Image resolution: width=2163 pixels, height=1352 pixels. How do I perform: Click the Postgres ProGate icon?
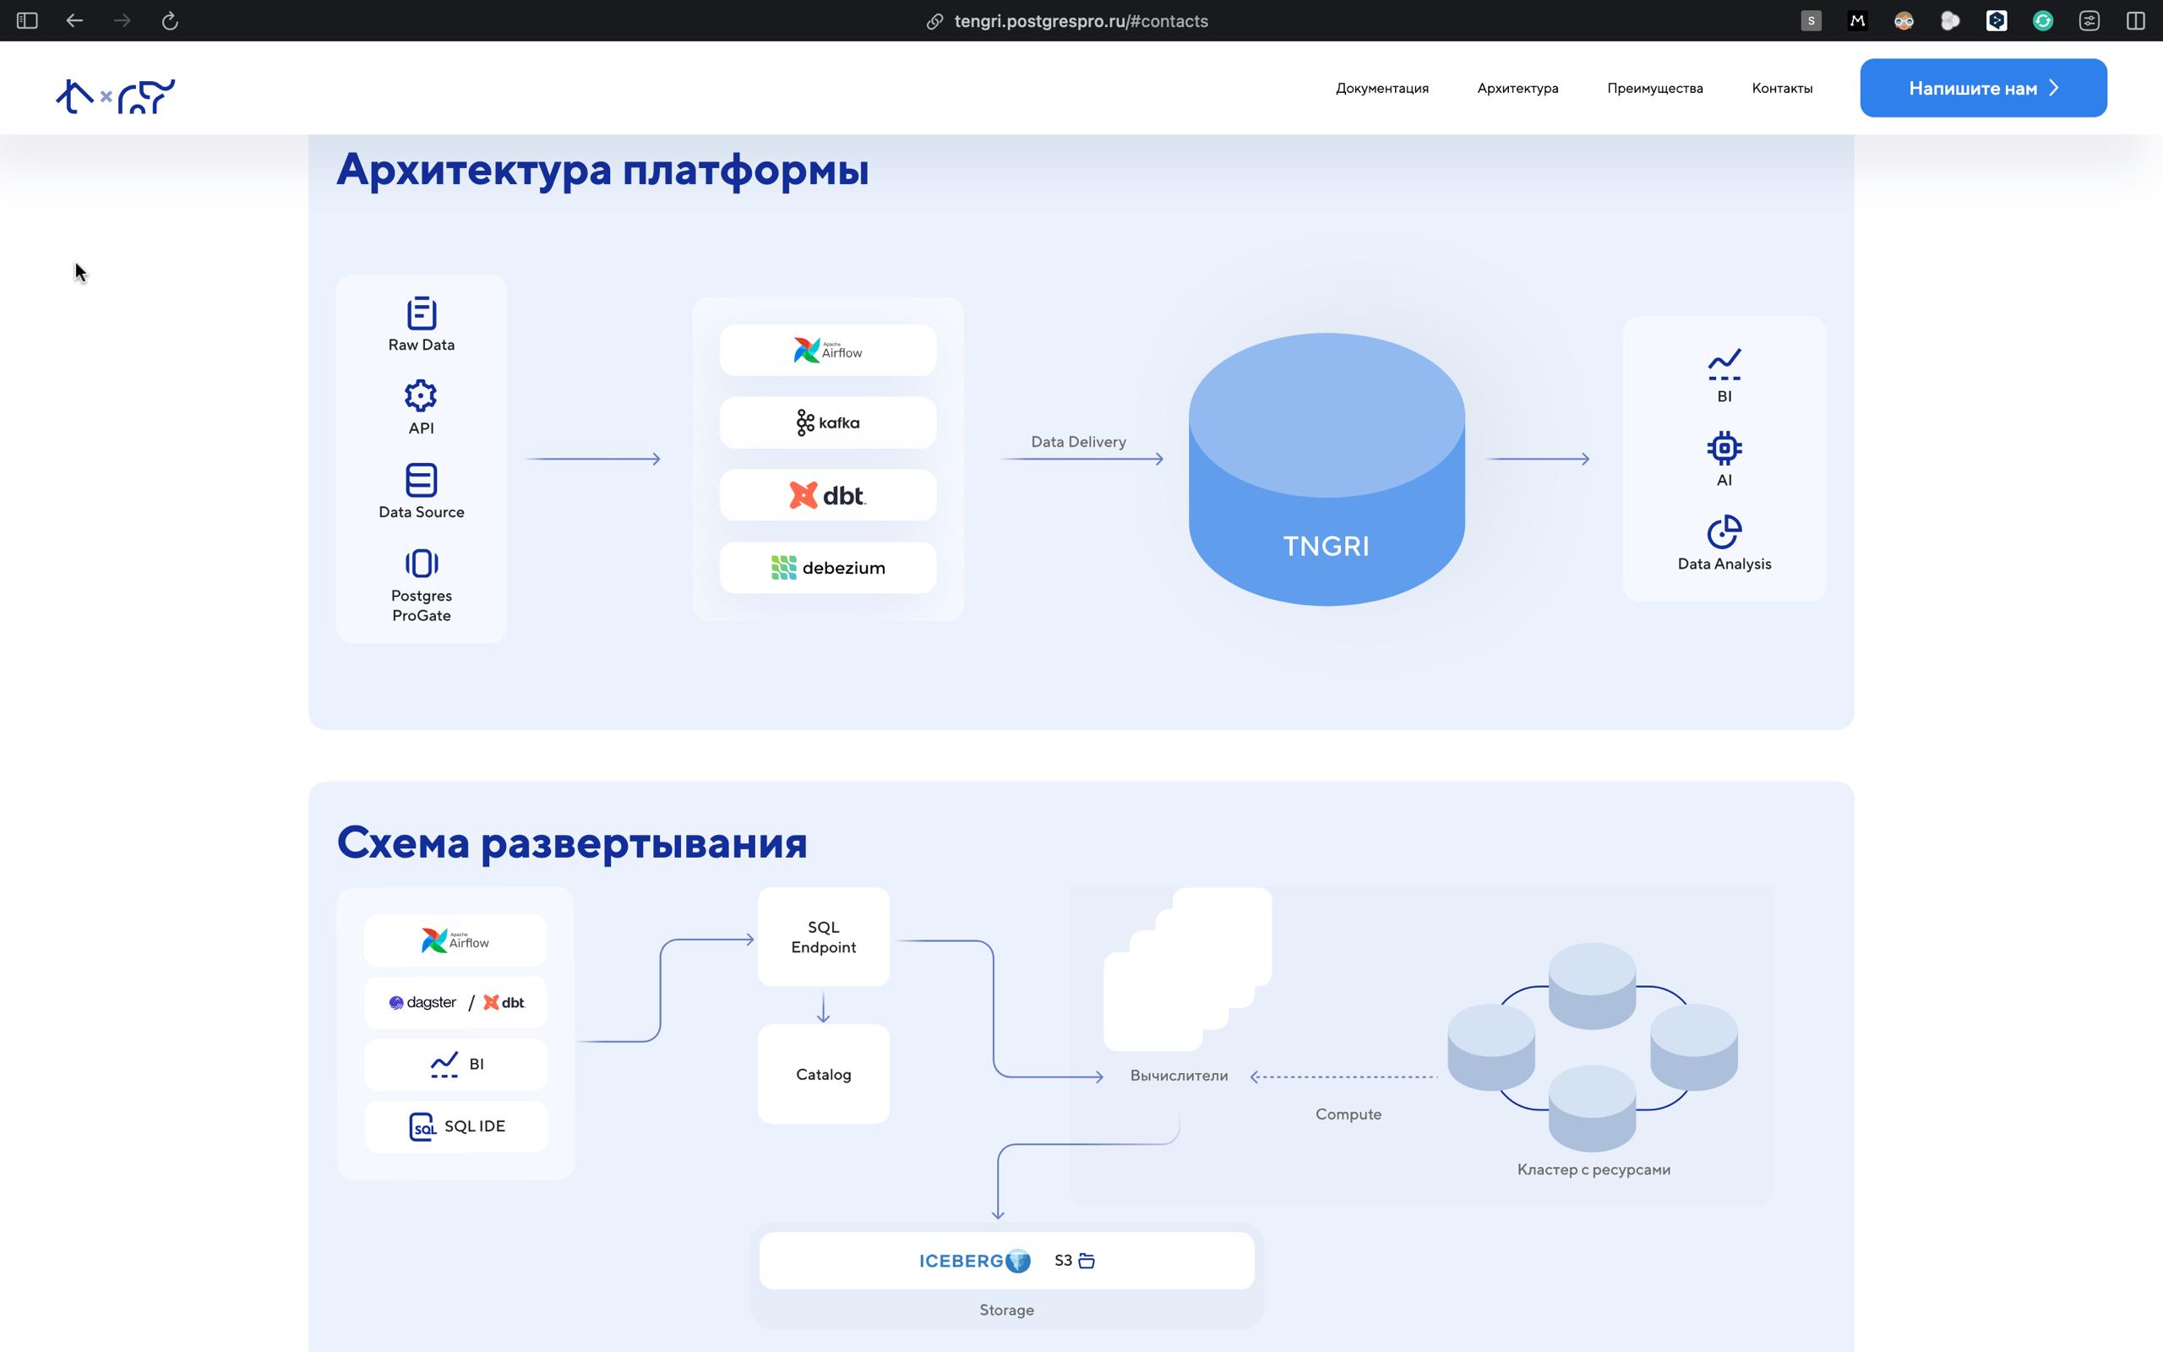[421, 564]
